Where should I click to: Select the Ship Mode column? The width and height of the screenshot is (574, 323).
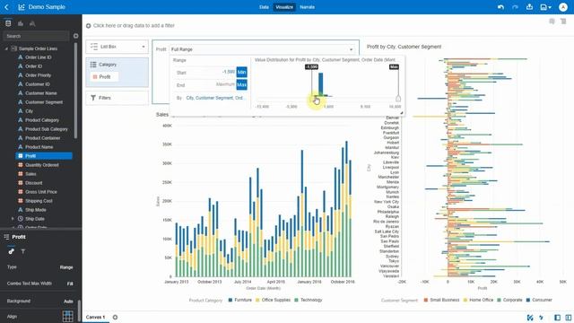tap(36, 210)
